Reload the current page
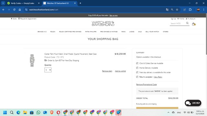This screenshot has width=207, height=116. [x=14, y=10]
